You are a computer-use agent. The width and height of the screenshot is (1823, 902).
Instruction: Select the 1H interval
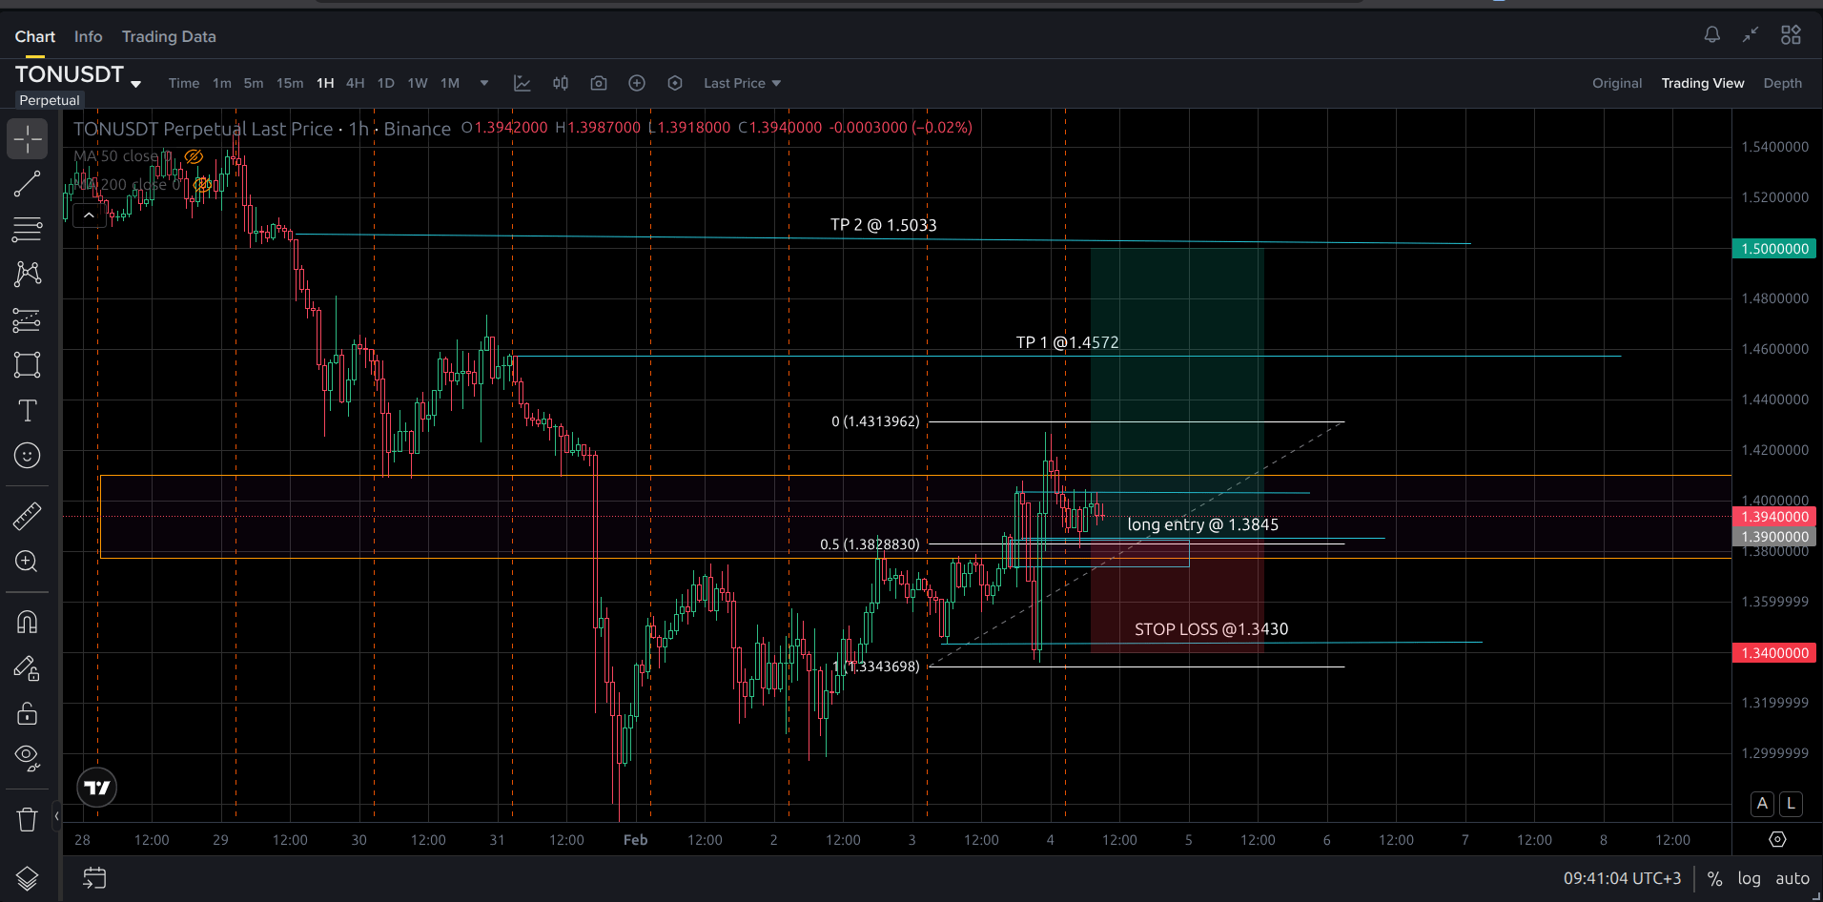click(325, 83)
